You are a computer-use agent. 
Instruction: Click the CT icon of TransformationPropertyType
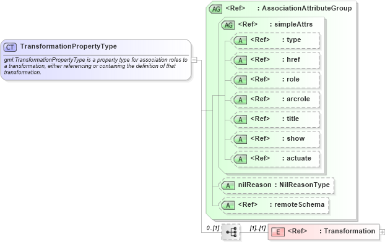pos(10,47)
